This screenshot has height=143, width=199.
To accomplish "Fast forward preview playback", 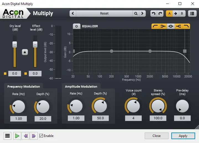I will [34, 136].
